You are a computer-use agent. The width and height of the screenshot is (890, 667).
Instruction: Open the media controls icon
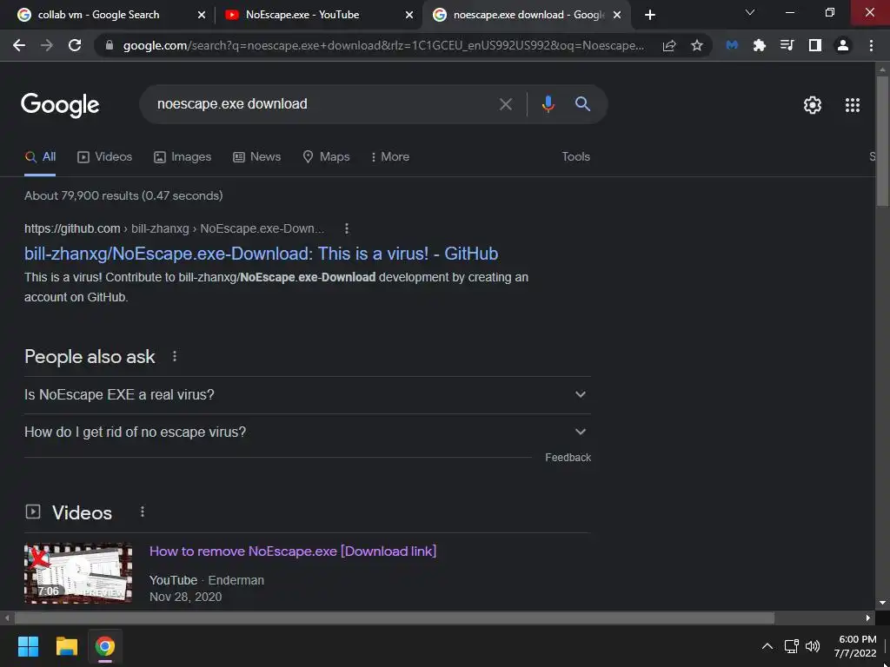[x=787, y=45]
